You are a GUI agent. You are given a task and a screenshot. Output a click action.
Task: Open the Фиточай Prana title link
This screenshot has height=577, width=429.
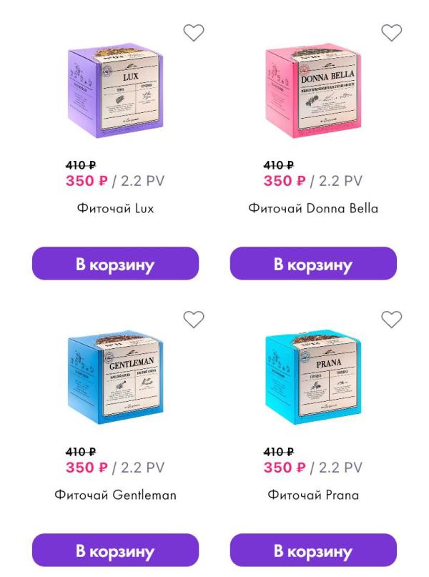click(x=313, y=495)
